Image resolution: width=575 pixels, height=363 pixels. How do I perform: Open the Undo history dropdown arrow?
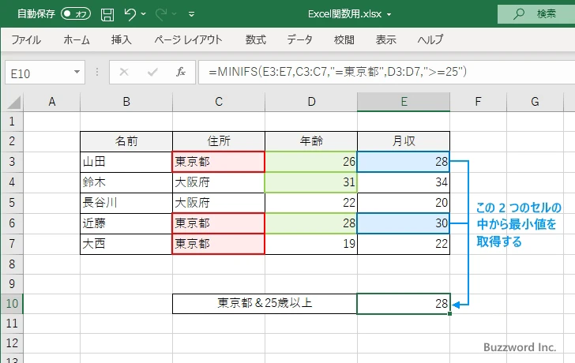(144, 14)
